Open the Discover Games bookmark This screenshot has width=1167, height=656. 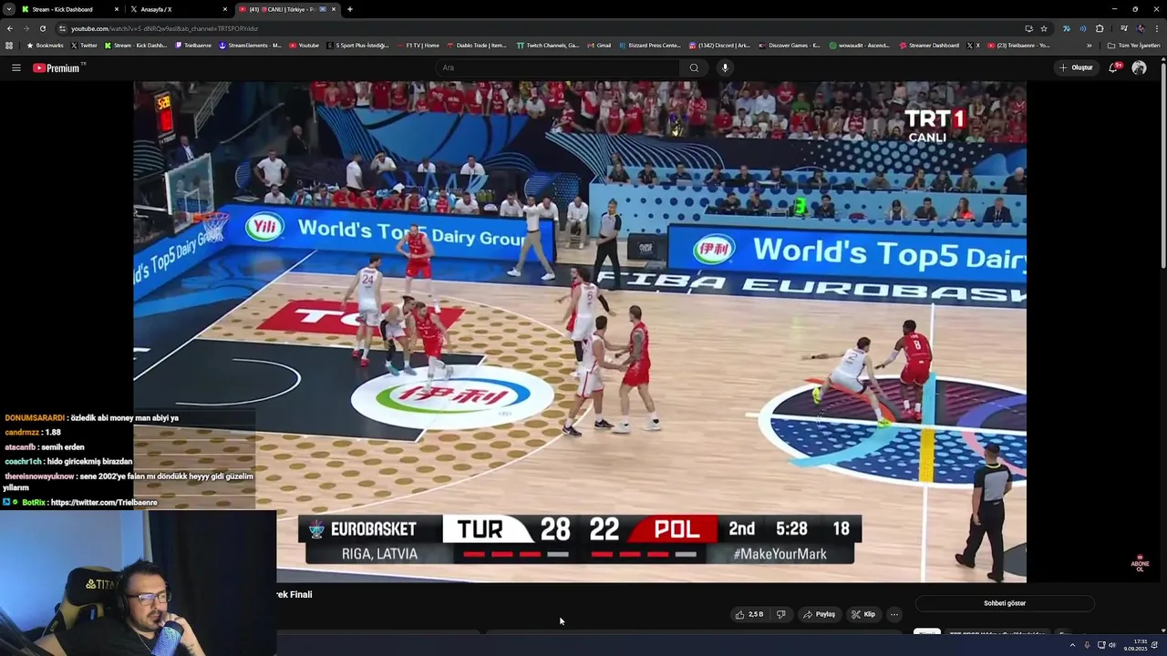click(x=790, y=45)
